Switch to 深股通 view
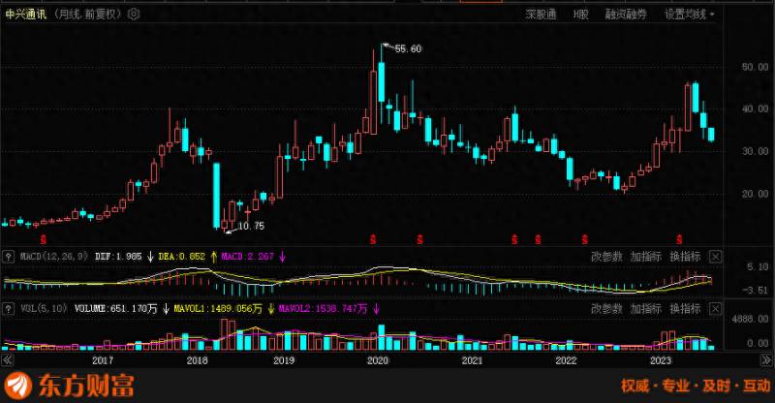Image resolution: width=775 pixels, height=403 pixels. (541, 15)
